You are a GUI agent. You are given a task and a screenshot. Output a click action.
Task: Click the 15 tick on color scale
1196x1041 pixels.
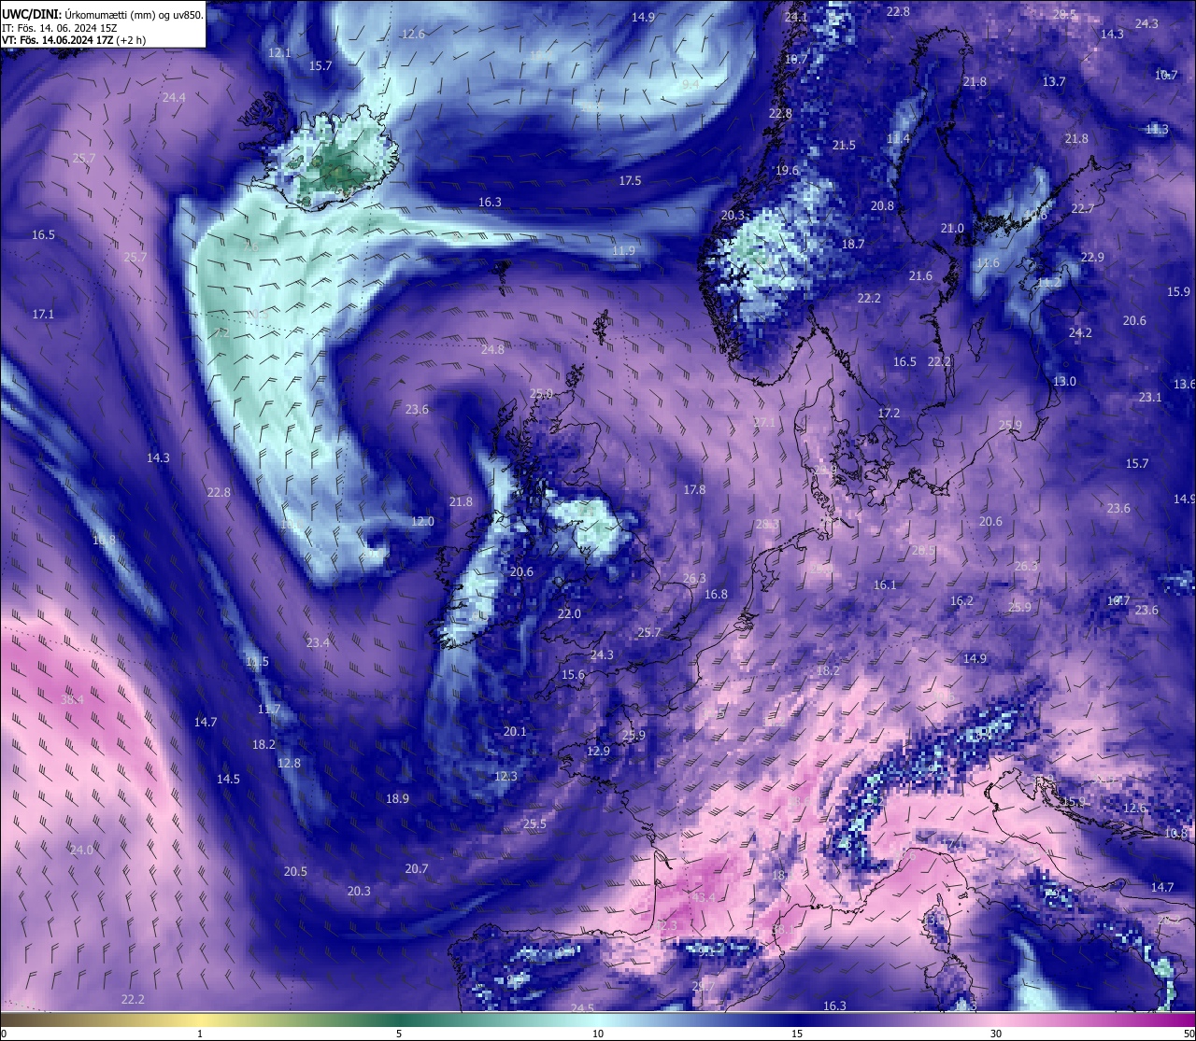tap(797, 1034)
